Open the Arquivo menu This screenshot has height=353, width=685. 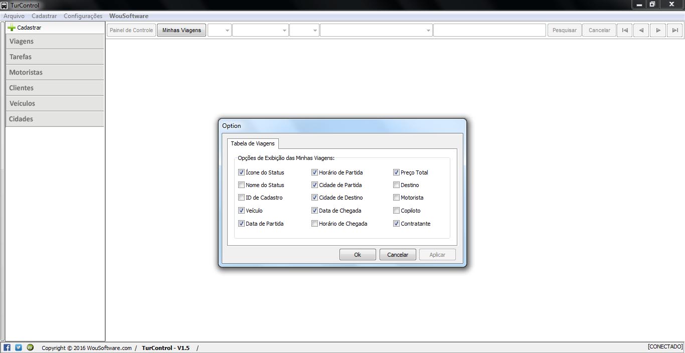(x=14, y=16)
